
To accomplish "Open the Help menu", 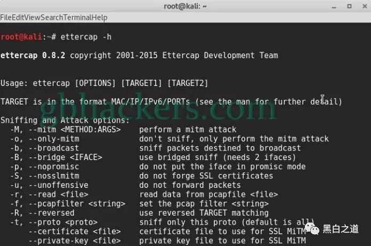I will (99, 18).
